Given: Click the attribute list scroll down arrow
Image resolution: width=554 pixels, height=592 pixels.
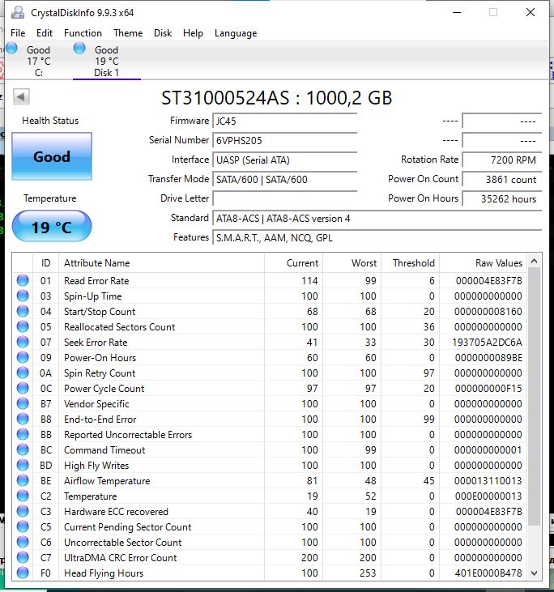Looking at the screenshot, I should click(x=534, y=573).
